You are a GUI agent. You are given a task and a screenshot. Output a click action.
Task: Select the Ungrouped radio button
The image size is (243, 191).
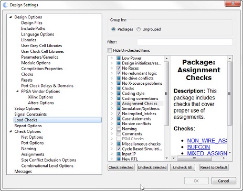pyautogui.click(x=139, y=29)
